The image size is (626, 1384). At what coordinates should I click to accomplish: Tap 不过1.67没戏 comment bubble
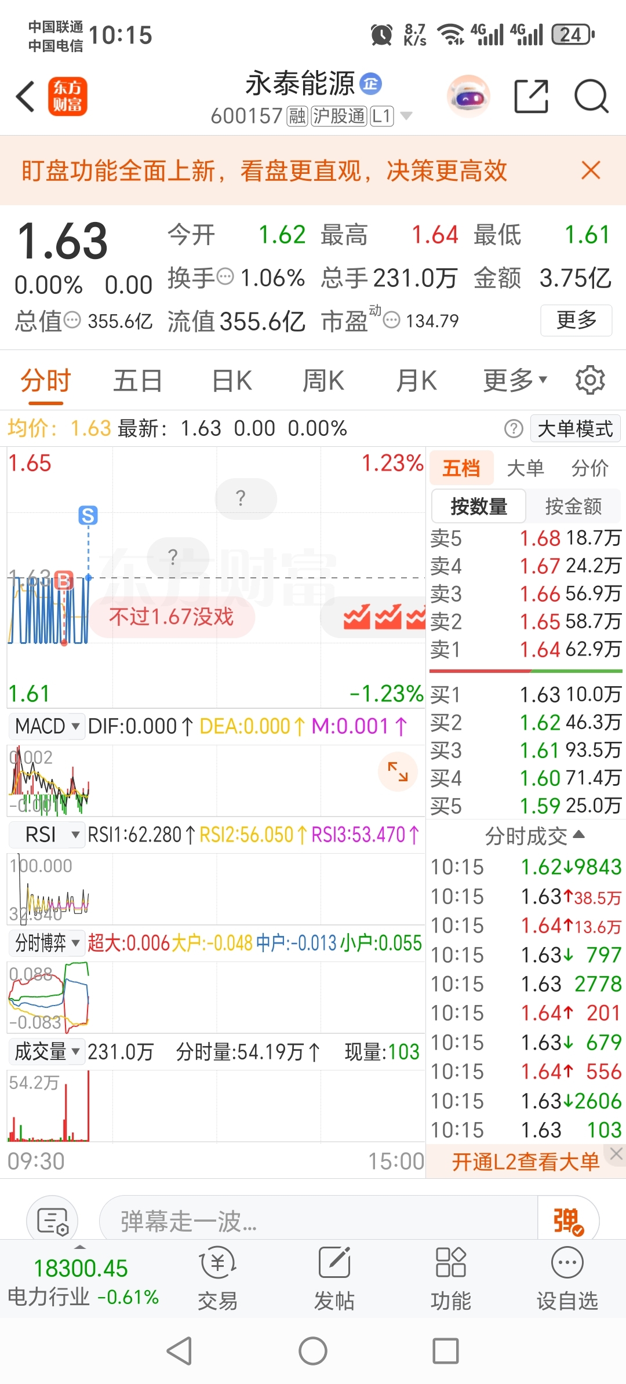(172, 617)
